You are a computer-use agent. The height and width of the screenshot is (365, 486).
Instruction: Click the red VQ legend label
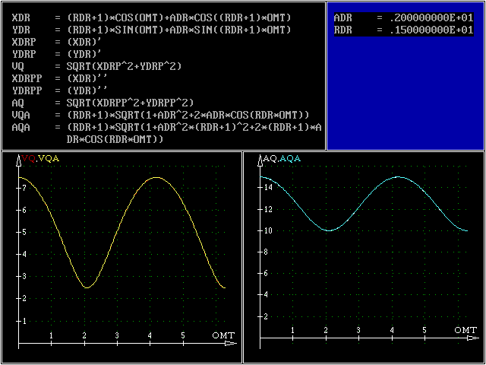click(28, 159)
